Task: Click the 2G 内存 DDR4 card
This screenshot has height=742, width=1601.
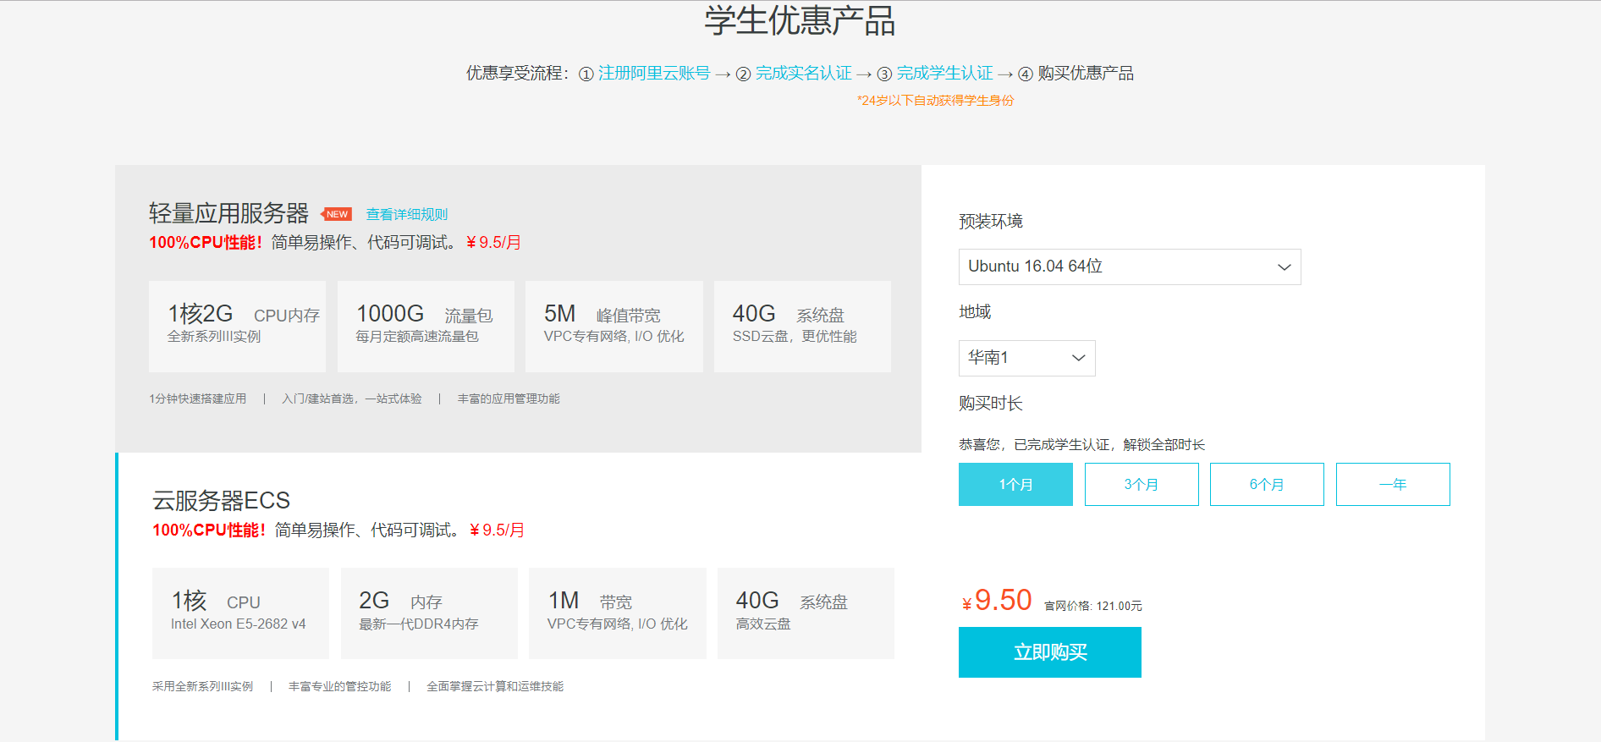Action: click(x=429, y=613)
